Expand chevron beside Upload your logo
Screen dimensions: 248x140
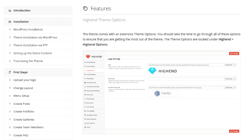(x=10, y=80)
